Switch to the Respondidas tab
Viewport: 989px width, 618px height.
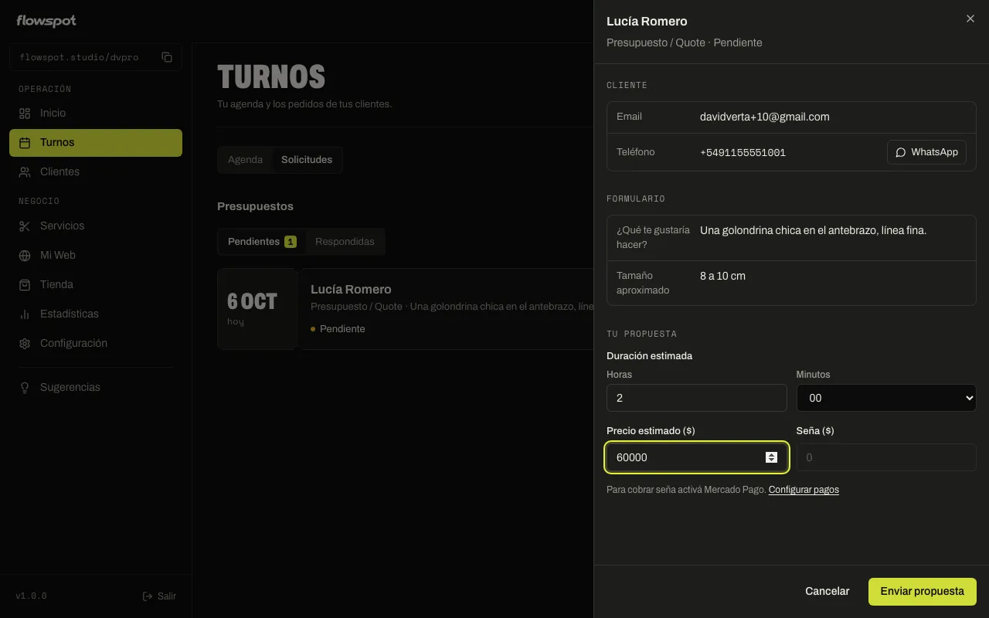click(345, 242)
